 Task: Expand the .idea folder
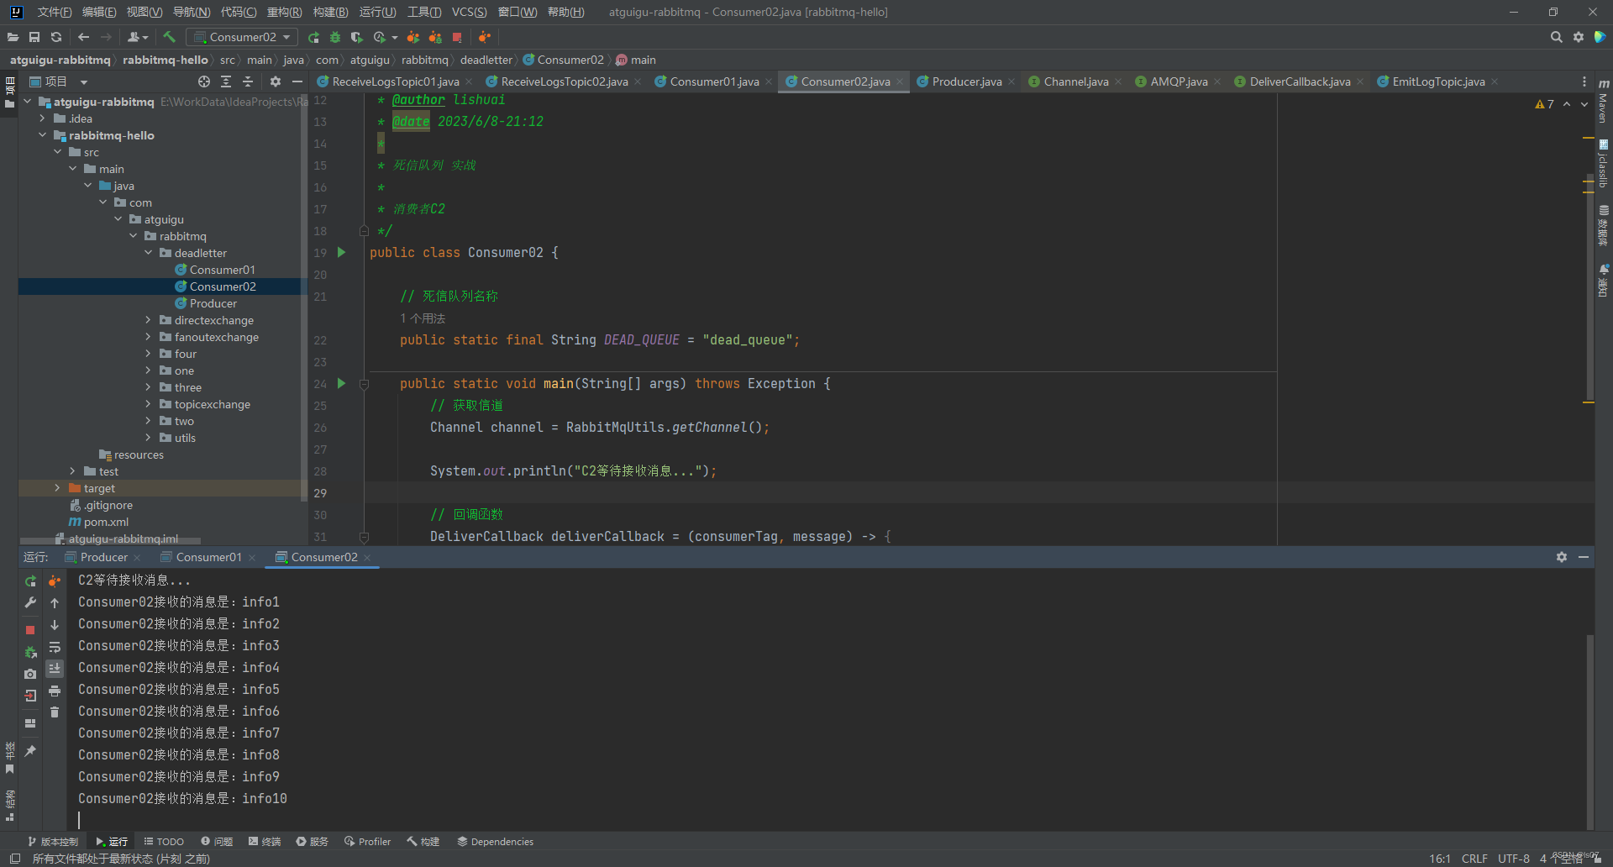(x=42, y=118)
